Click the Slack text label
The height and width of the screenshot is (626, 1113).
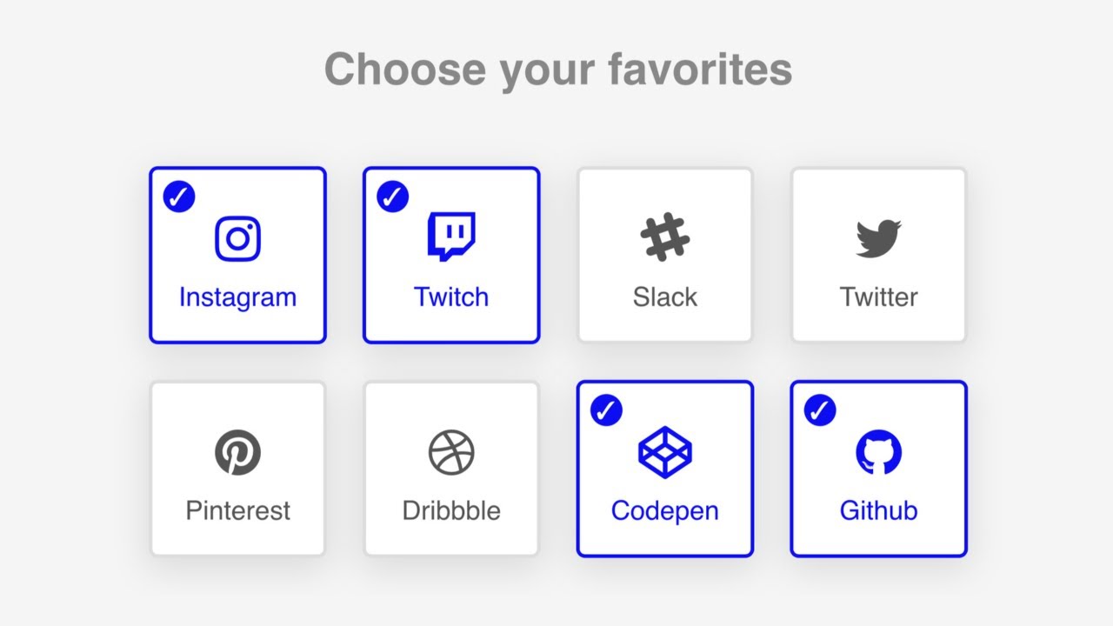coord(665,296)
